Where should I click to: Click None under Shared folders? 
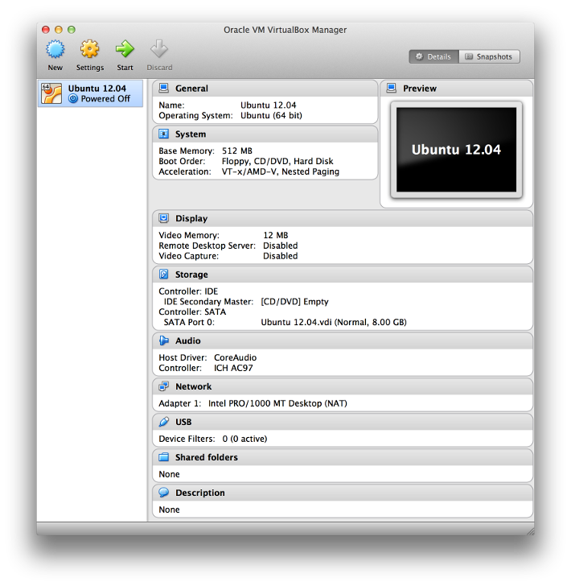point(169,474)
